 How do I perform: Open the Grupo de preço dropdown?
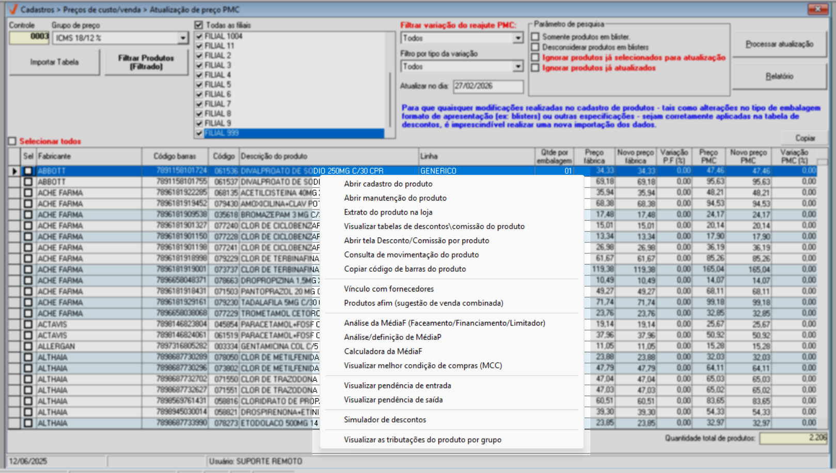[183, 38]
